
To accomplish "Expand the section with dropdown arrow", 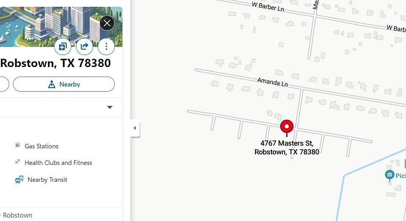I will coord(110,107).
